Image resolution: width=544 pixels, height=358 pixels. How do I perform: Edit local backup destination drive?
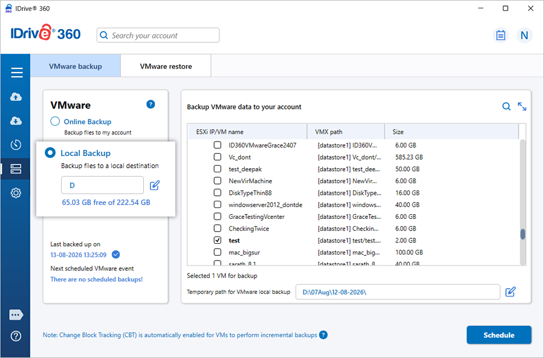pos(154,185)
